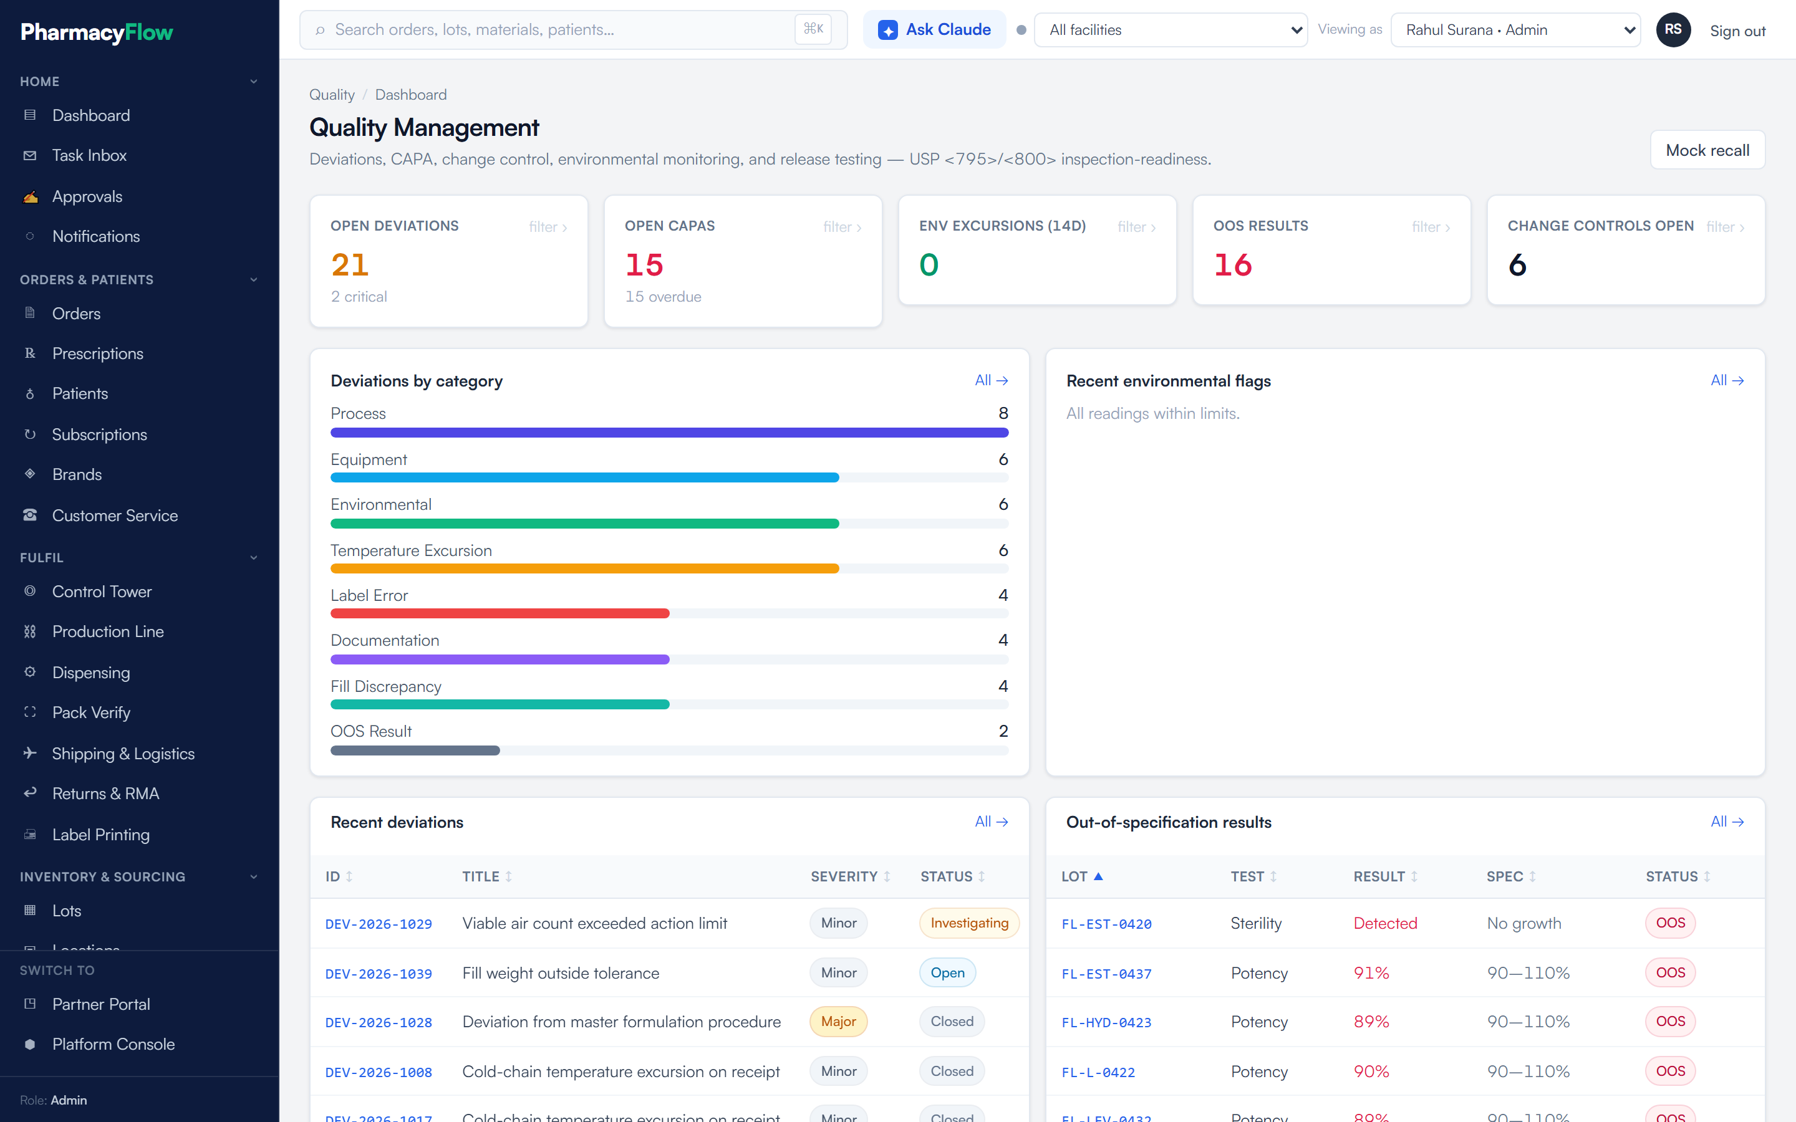
Task: View all Recent environmental flags
Action: tap(1727, 380)
